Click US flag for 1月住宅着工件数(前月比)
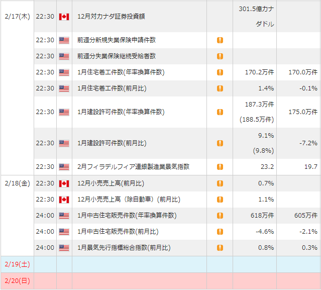 (64, 88)
